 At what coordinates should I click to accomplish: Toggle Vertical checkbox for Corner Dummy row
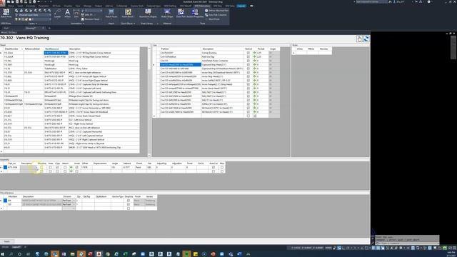point(248,53)
